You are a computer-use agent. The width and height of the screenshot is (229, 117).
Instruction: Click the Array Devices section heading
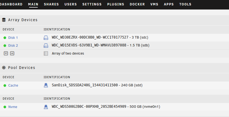click(x=23, y=20)
